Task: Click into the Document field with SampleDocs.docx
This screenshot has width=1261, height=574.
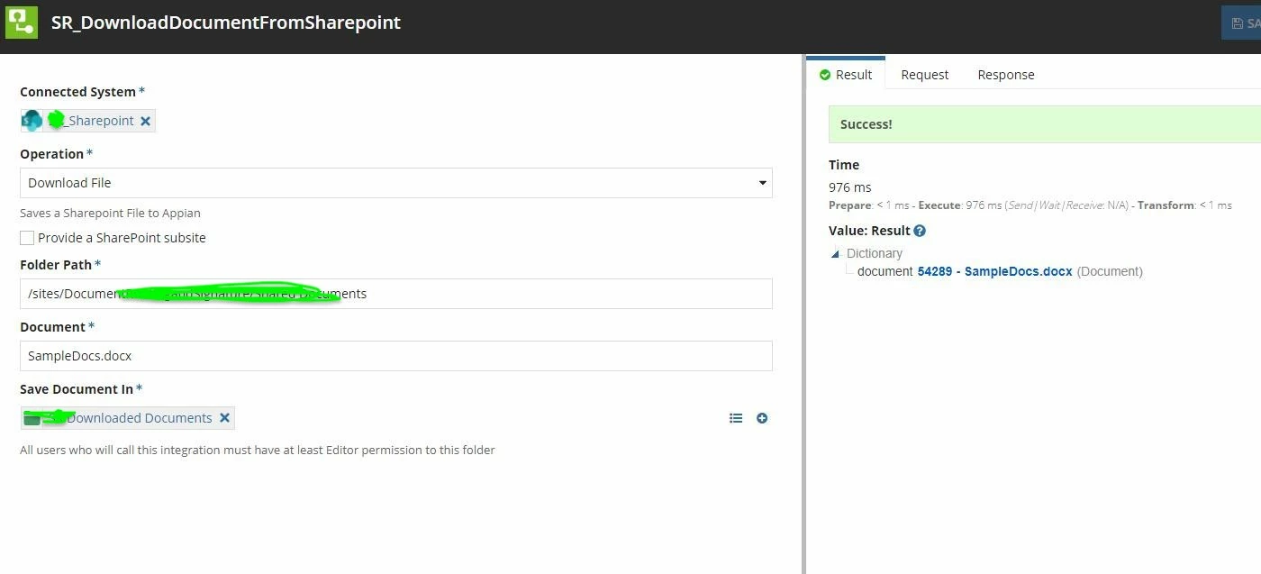Action: click(x=396, y=356)
